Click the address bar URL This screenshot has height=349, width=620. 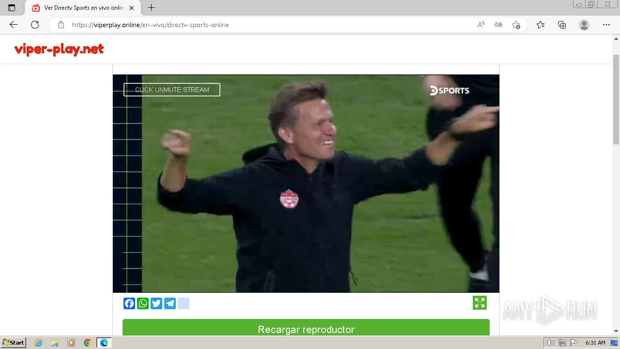[x=150, y=25]
